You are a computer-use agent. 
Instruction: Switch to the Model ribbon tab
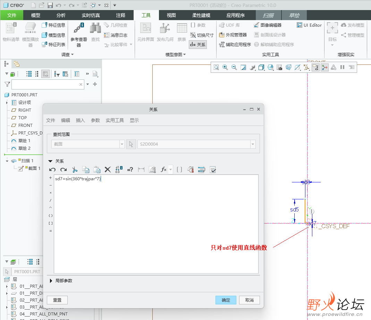(x=35, y=15)
